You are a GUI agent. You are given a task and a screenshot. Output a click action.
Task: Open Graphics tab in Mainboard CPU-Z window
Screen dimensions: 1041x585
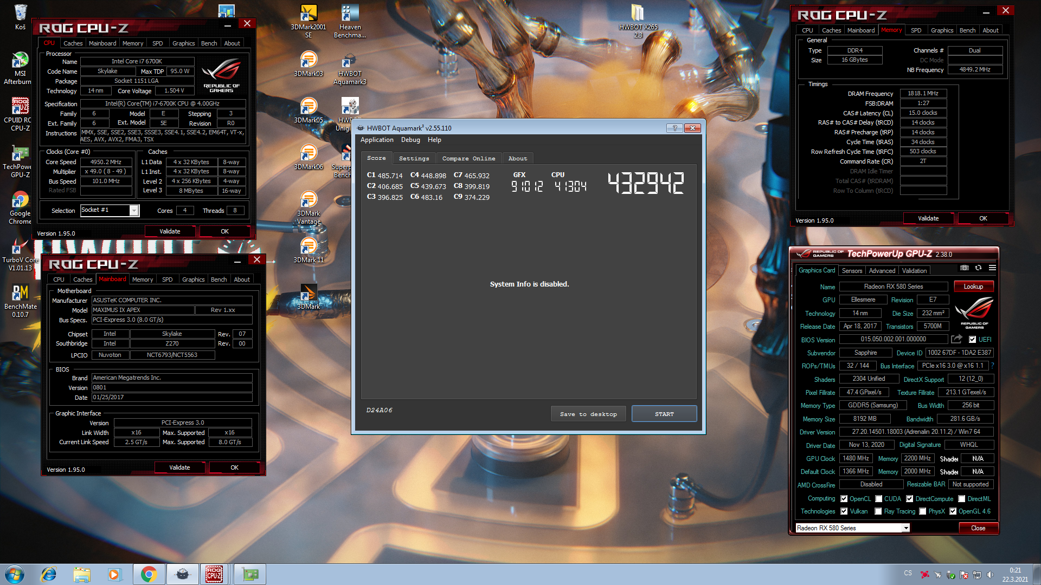pyautogui.click(x=193, y=279)
